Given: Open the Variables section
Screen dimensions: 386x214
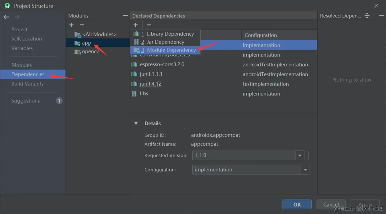Looking at the screenshot, I should (22, 48).
